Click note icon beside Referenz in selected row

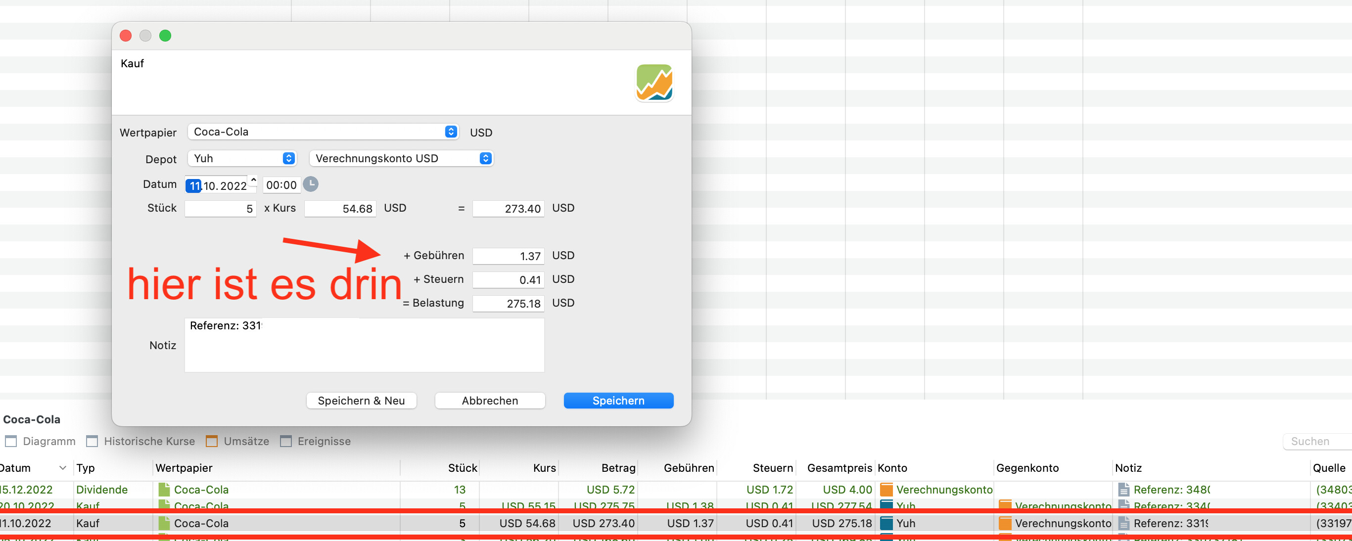(1123, 523)
